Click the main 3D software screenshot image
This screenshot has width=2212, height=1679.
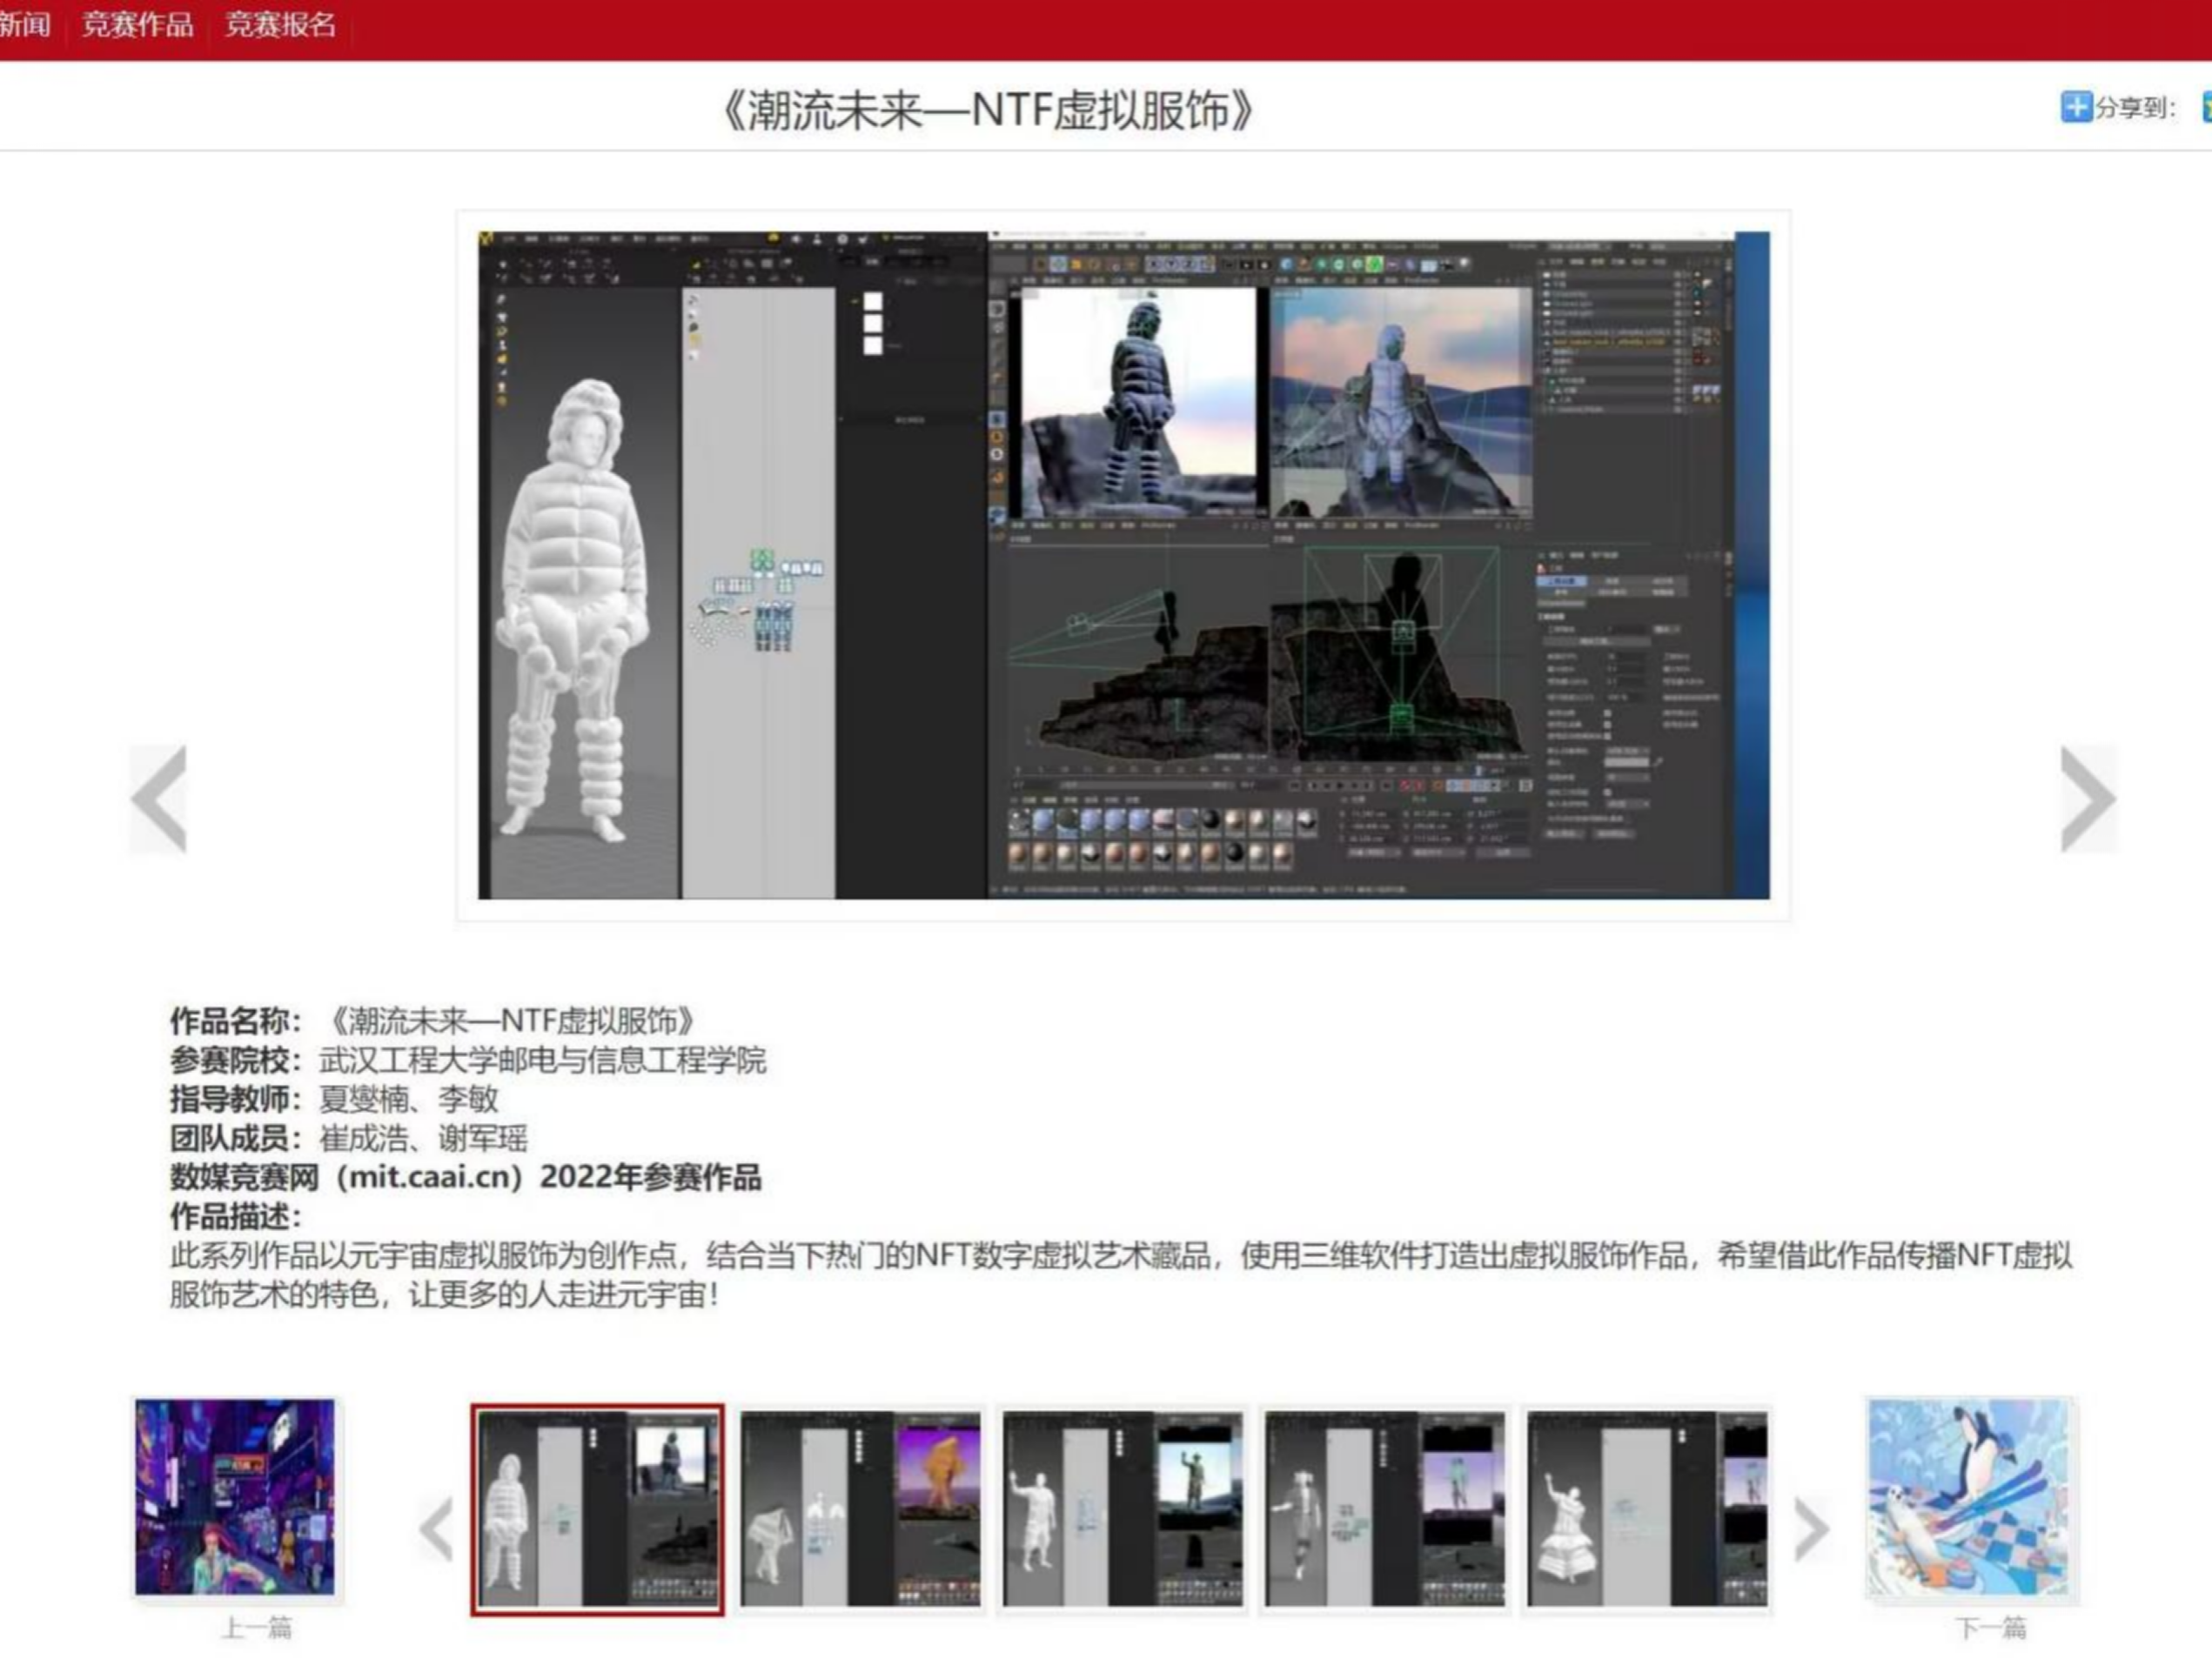[x=1123, y=565]
